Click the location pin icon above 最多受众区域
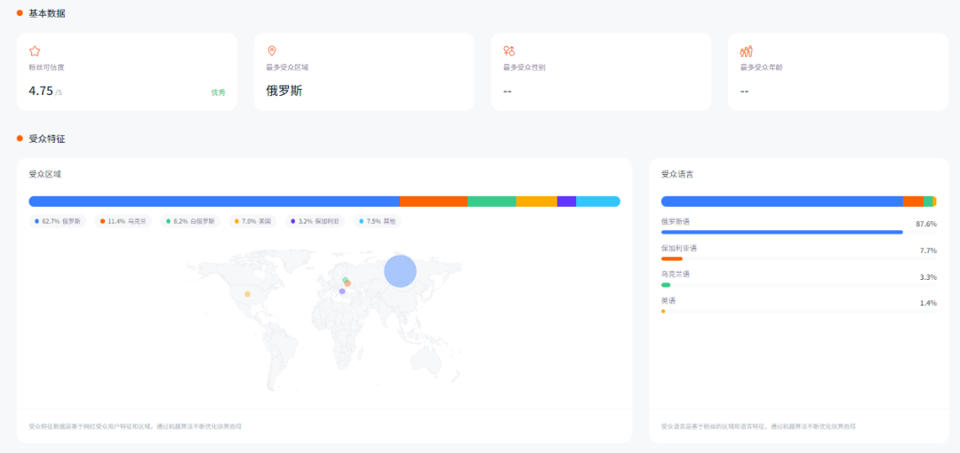960x453 pixels. point(272,51)
